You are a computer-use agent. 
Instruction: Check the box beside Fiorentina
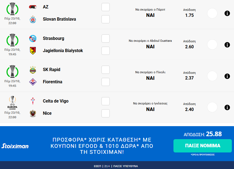click(105, 82)
